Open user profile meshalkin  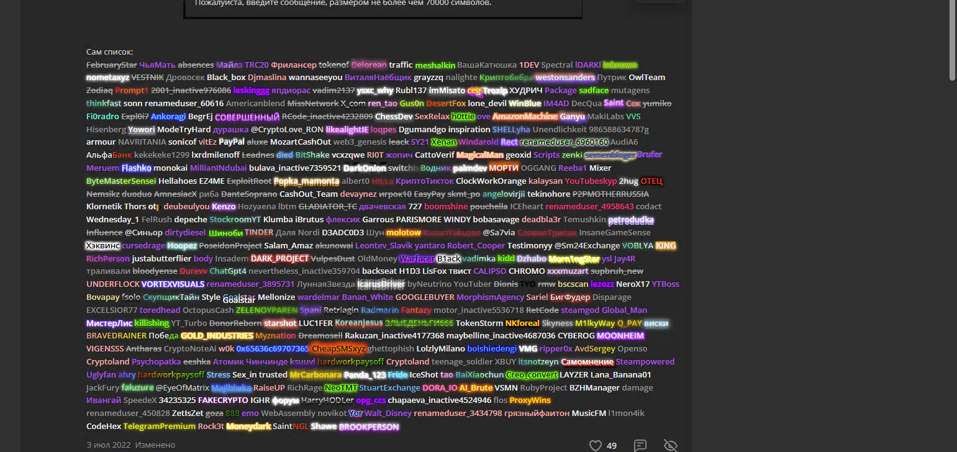click(435, 65)
